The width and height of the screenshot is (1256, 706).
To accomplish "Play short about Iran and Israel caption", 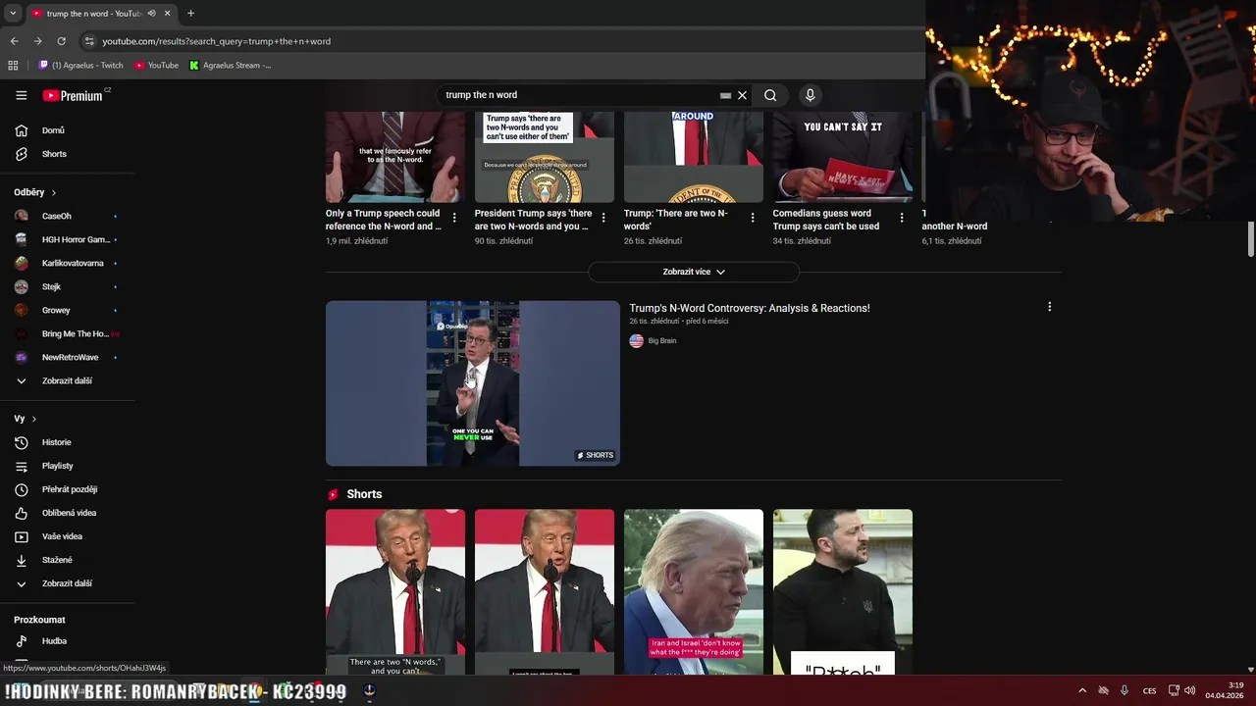I will [694, 591].
